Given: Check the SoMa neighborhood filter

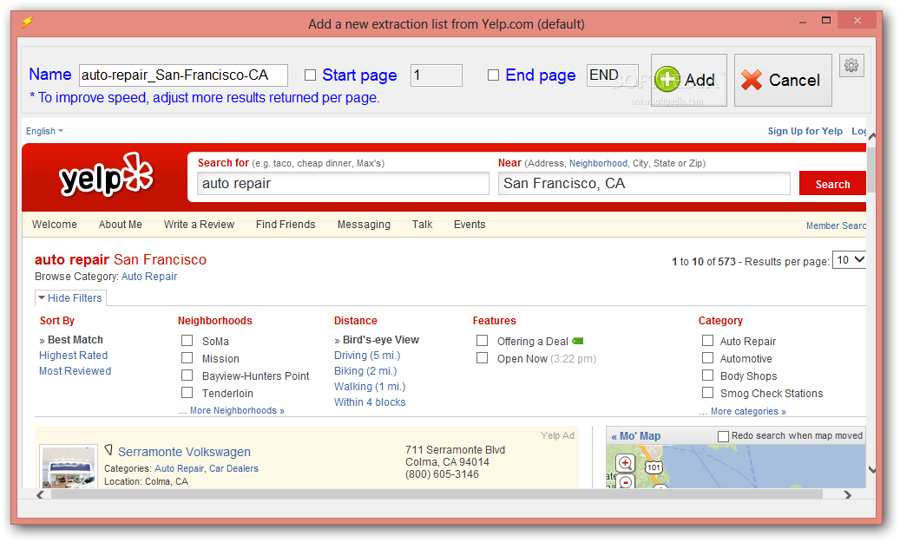Looking at the screenshot, I should [x=187, y=341].
